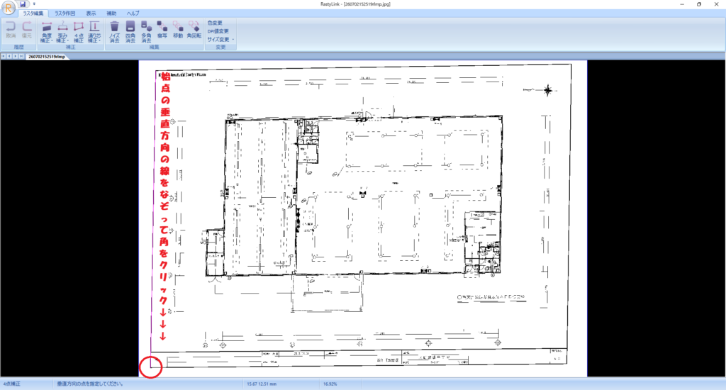Image resolution: width=726 pixels, height=390 pixels.
Task: Open the ラスタ作図 ribbon tab
Action: (x=65, y=13)
